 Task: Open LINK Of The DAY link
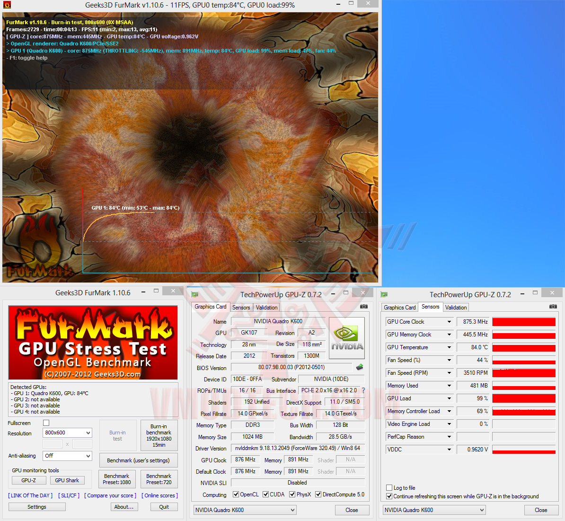(30, 495)
